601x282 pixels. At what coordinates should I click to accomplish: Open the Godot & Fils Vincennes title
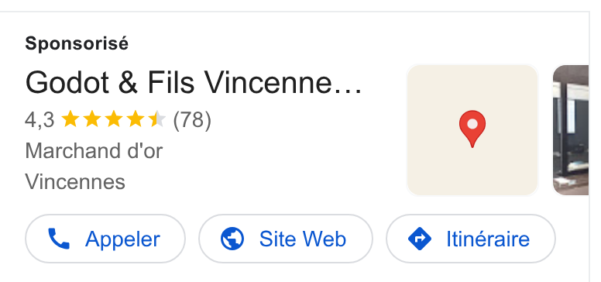point(194,82)
